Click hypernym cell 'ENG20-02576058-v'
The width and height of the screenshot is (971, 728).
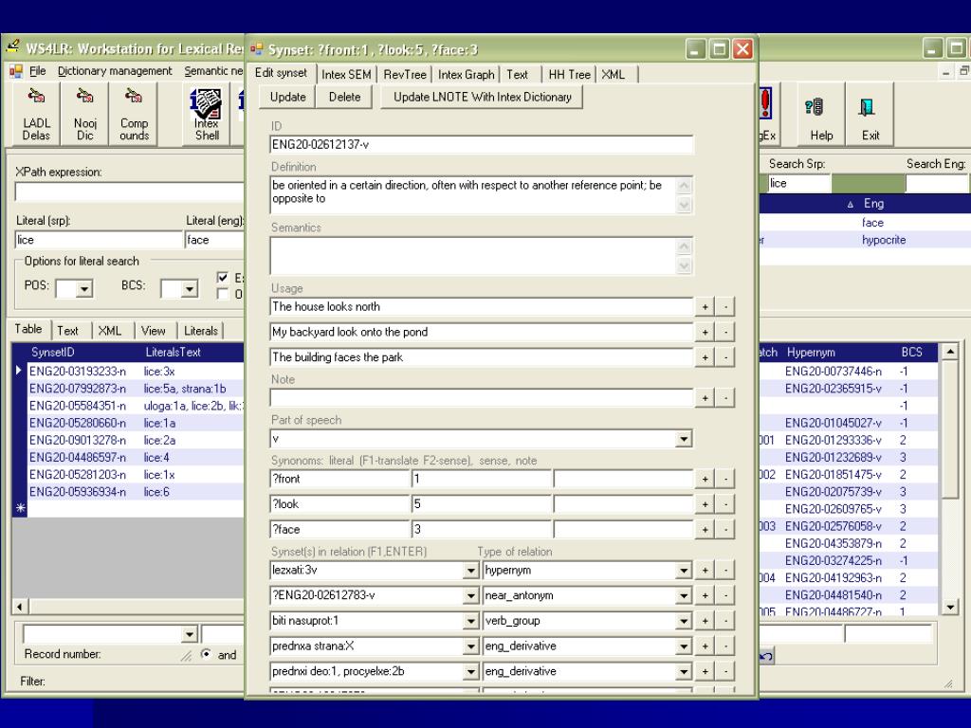point(834,526)
